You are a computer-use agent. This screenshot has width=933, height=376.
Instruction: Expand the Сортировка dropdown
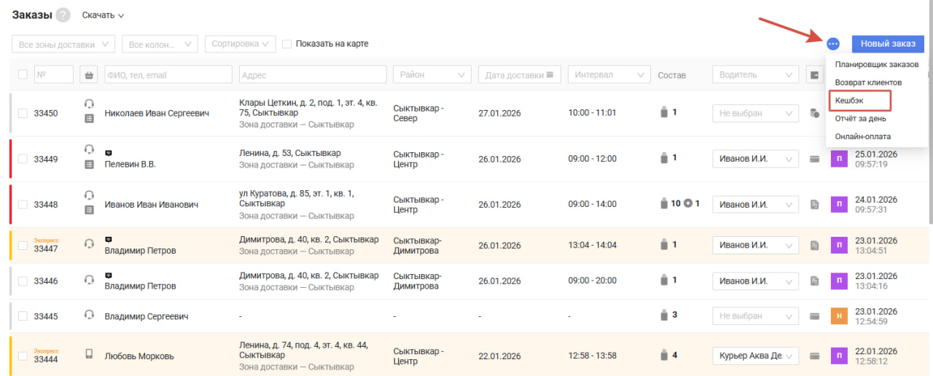pos(240,44)
